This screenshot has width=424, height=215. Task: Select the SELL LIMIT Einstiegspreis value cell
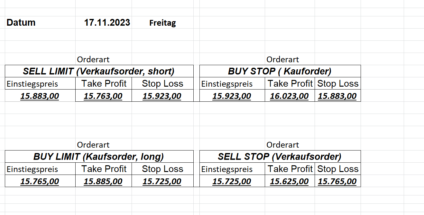40,96
